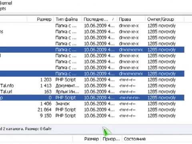Click the date cell in the Tal.nfo row
Screen dimensions: 192x144
tap(99, 86)
